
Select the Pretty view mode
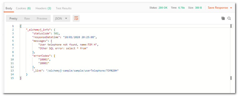(x=13, y=19)
